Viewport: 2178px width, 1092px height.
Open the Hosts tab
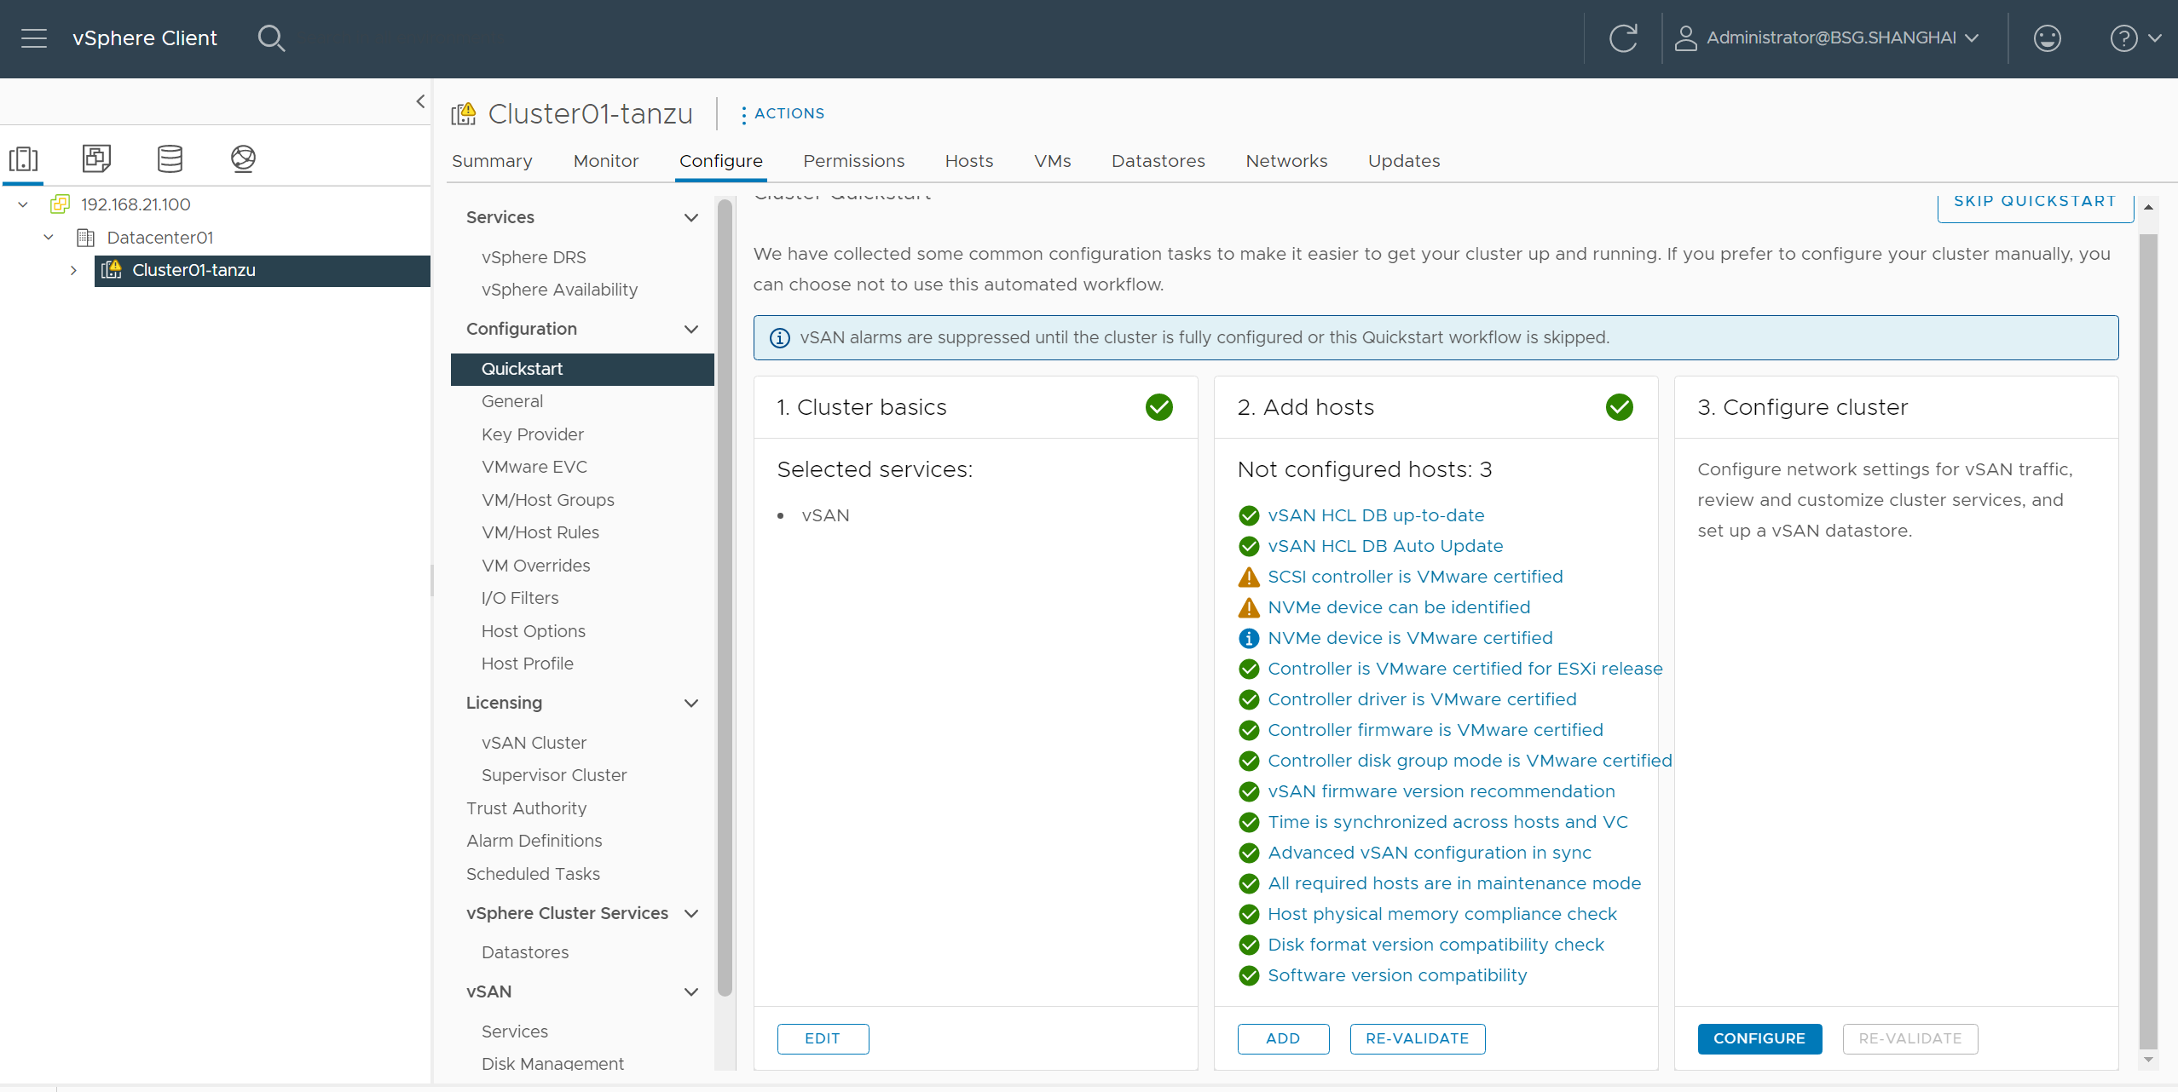click(x=968, y=161)
